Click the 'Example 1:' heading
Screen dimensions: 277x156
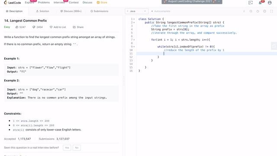click(12, 58)
